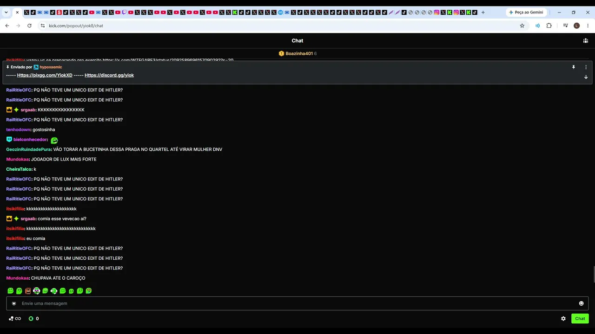Focus the 'Envie uma mensagem' input field

297,303
